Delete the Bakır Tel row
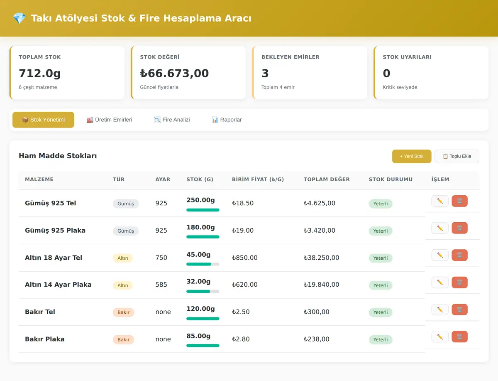498x381 pixels. [x=459, y=310]
